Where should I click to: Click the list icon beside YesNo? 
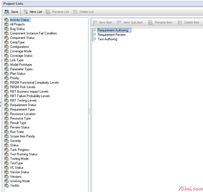(7, 186)
